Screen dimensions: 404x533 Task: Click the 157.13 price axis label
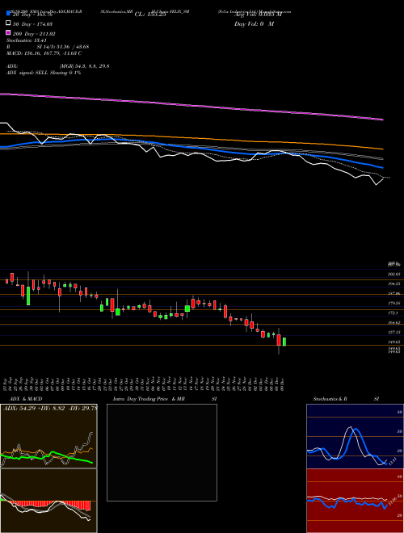point(395,332)
